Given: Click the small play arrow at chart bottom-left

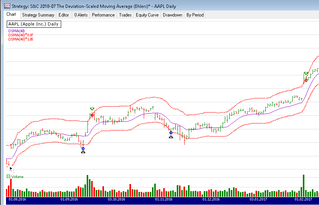Looking at the screenshot, I should click(x=11, y=169).
